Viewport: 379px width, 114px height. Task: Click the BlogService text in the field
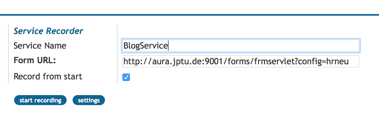point(145,46)
